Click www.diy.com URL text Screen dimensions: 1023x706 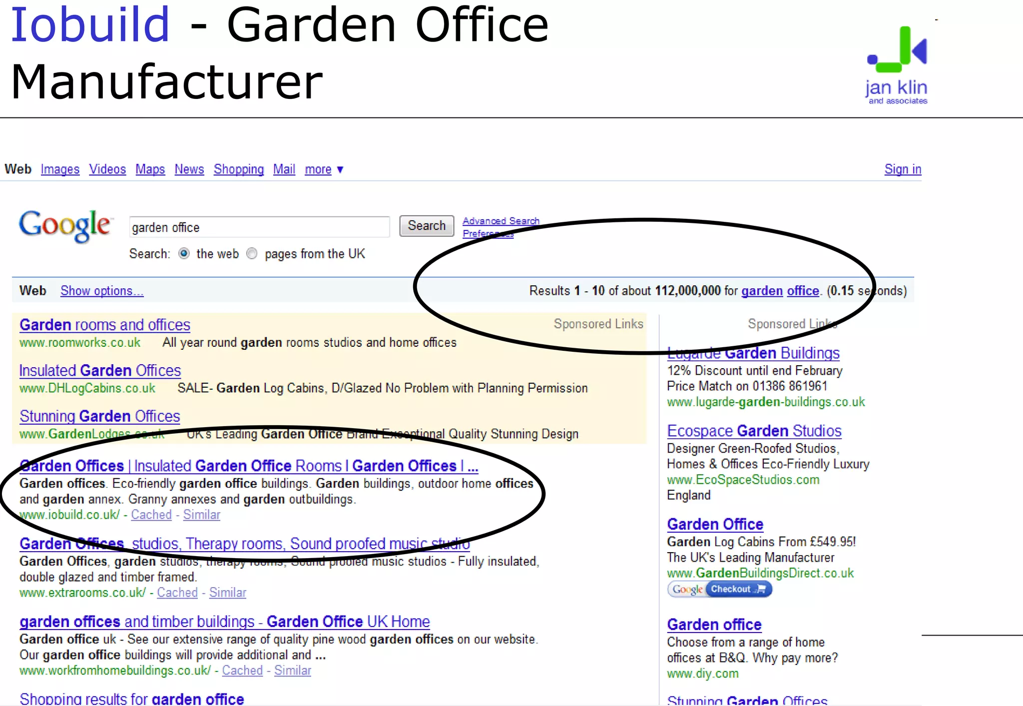703,674
